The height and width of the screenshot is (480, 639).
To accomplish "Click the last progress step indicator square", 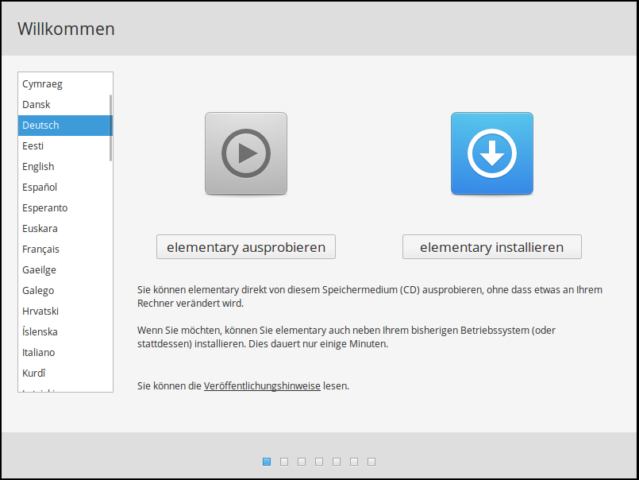I will click(x=371, y=462).
